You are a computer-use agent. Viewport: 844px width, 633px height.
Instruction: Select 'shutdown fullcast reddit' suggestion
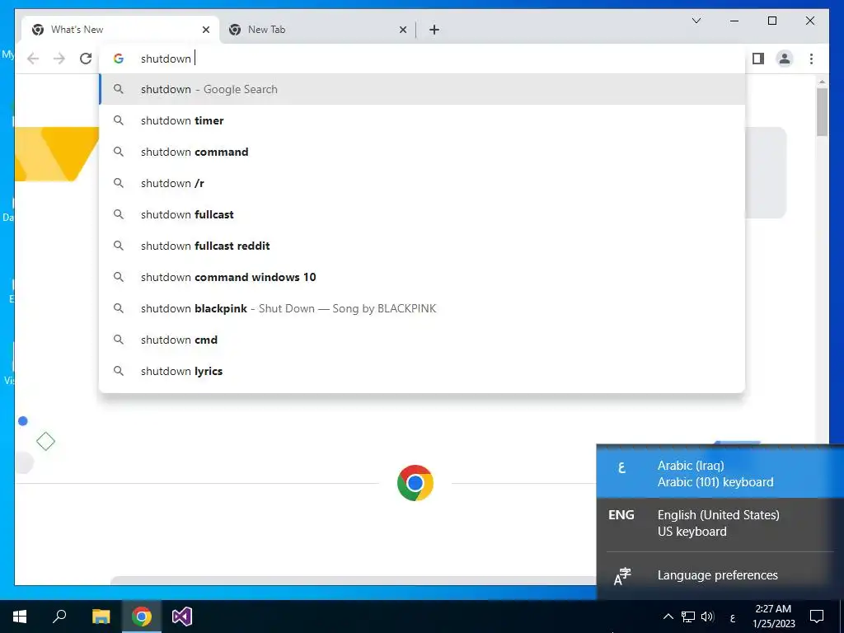(x=423, y=246)
